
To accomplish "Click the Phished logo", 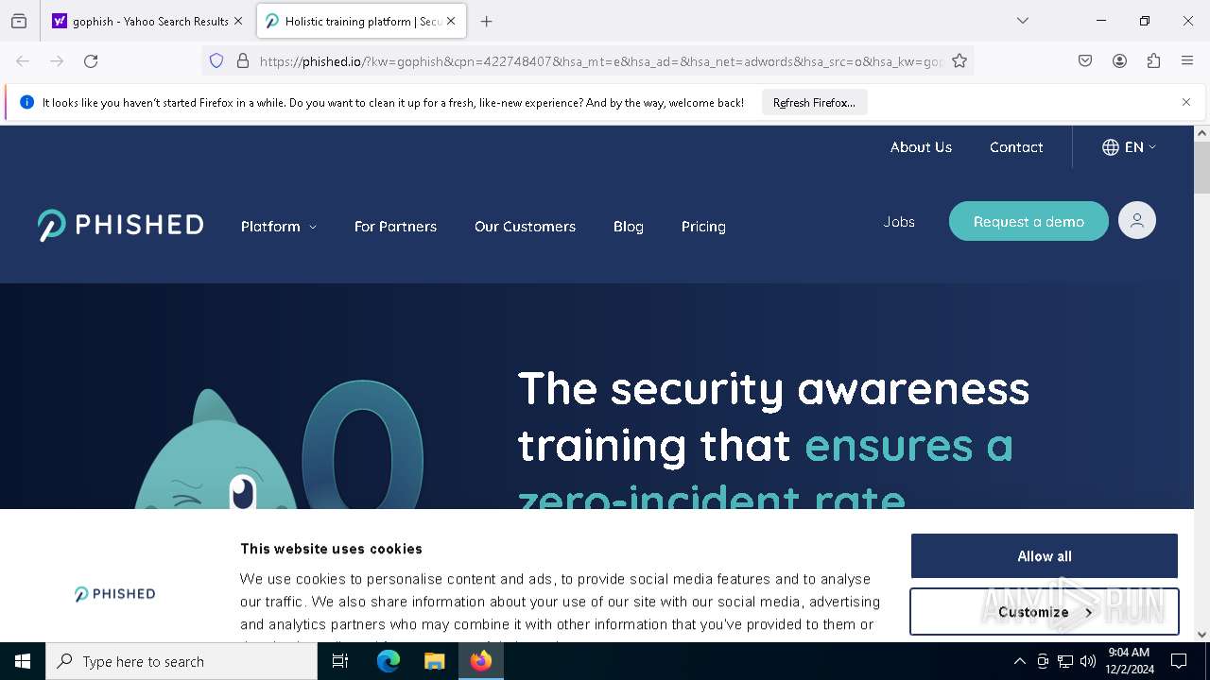I will [121, 226].
